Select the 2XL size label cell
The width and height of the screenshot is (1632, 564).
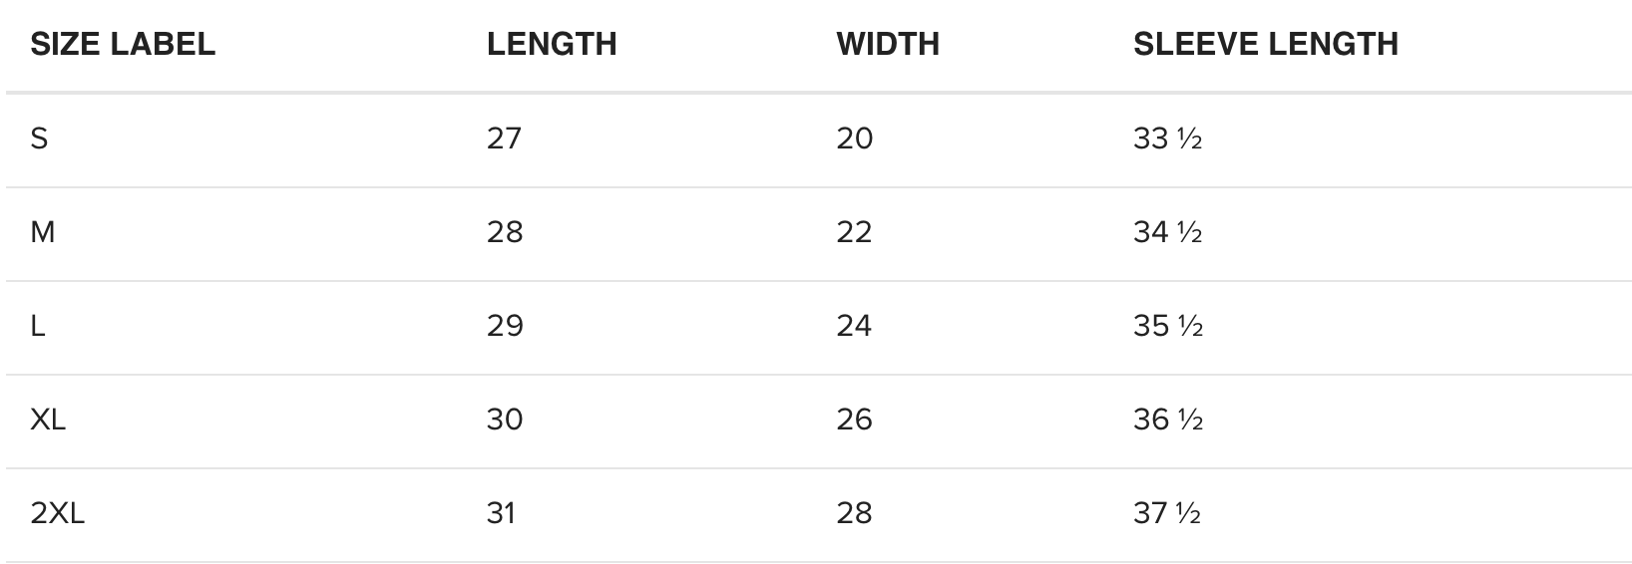point(58,513)
